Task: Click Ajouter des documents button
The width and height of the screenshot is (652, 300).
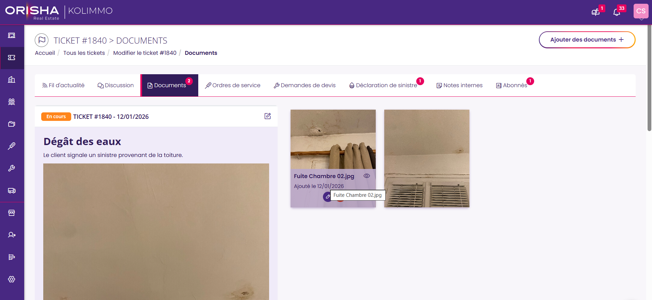Action: tap(587, 40)
